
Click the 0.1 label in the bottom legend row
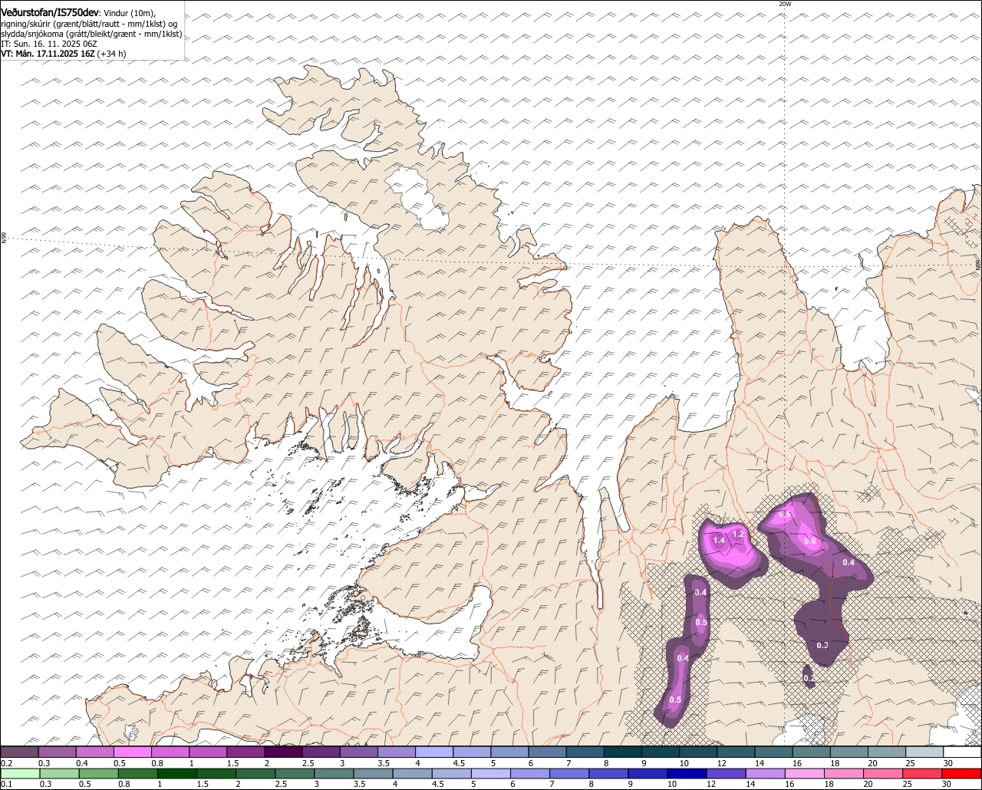click(x=5, y=784)
